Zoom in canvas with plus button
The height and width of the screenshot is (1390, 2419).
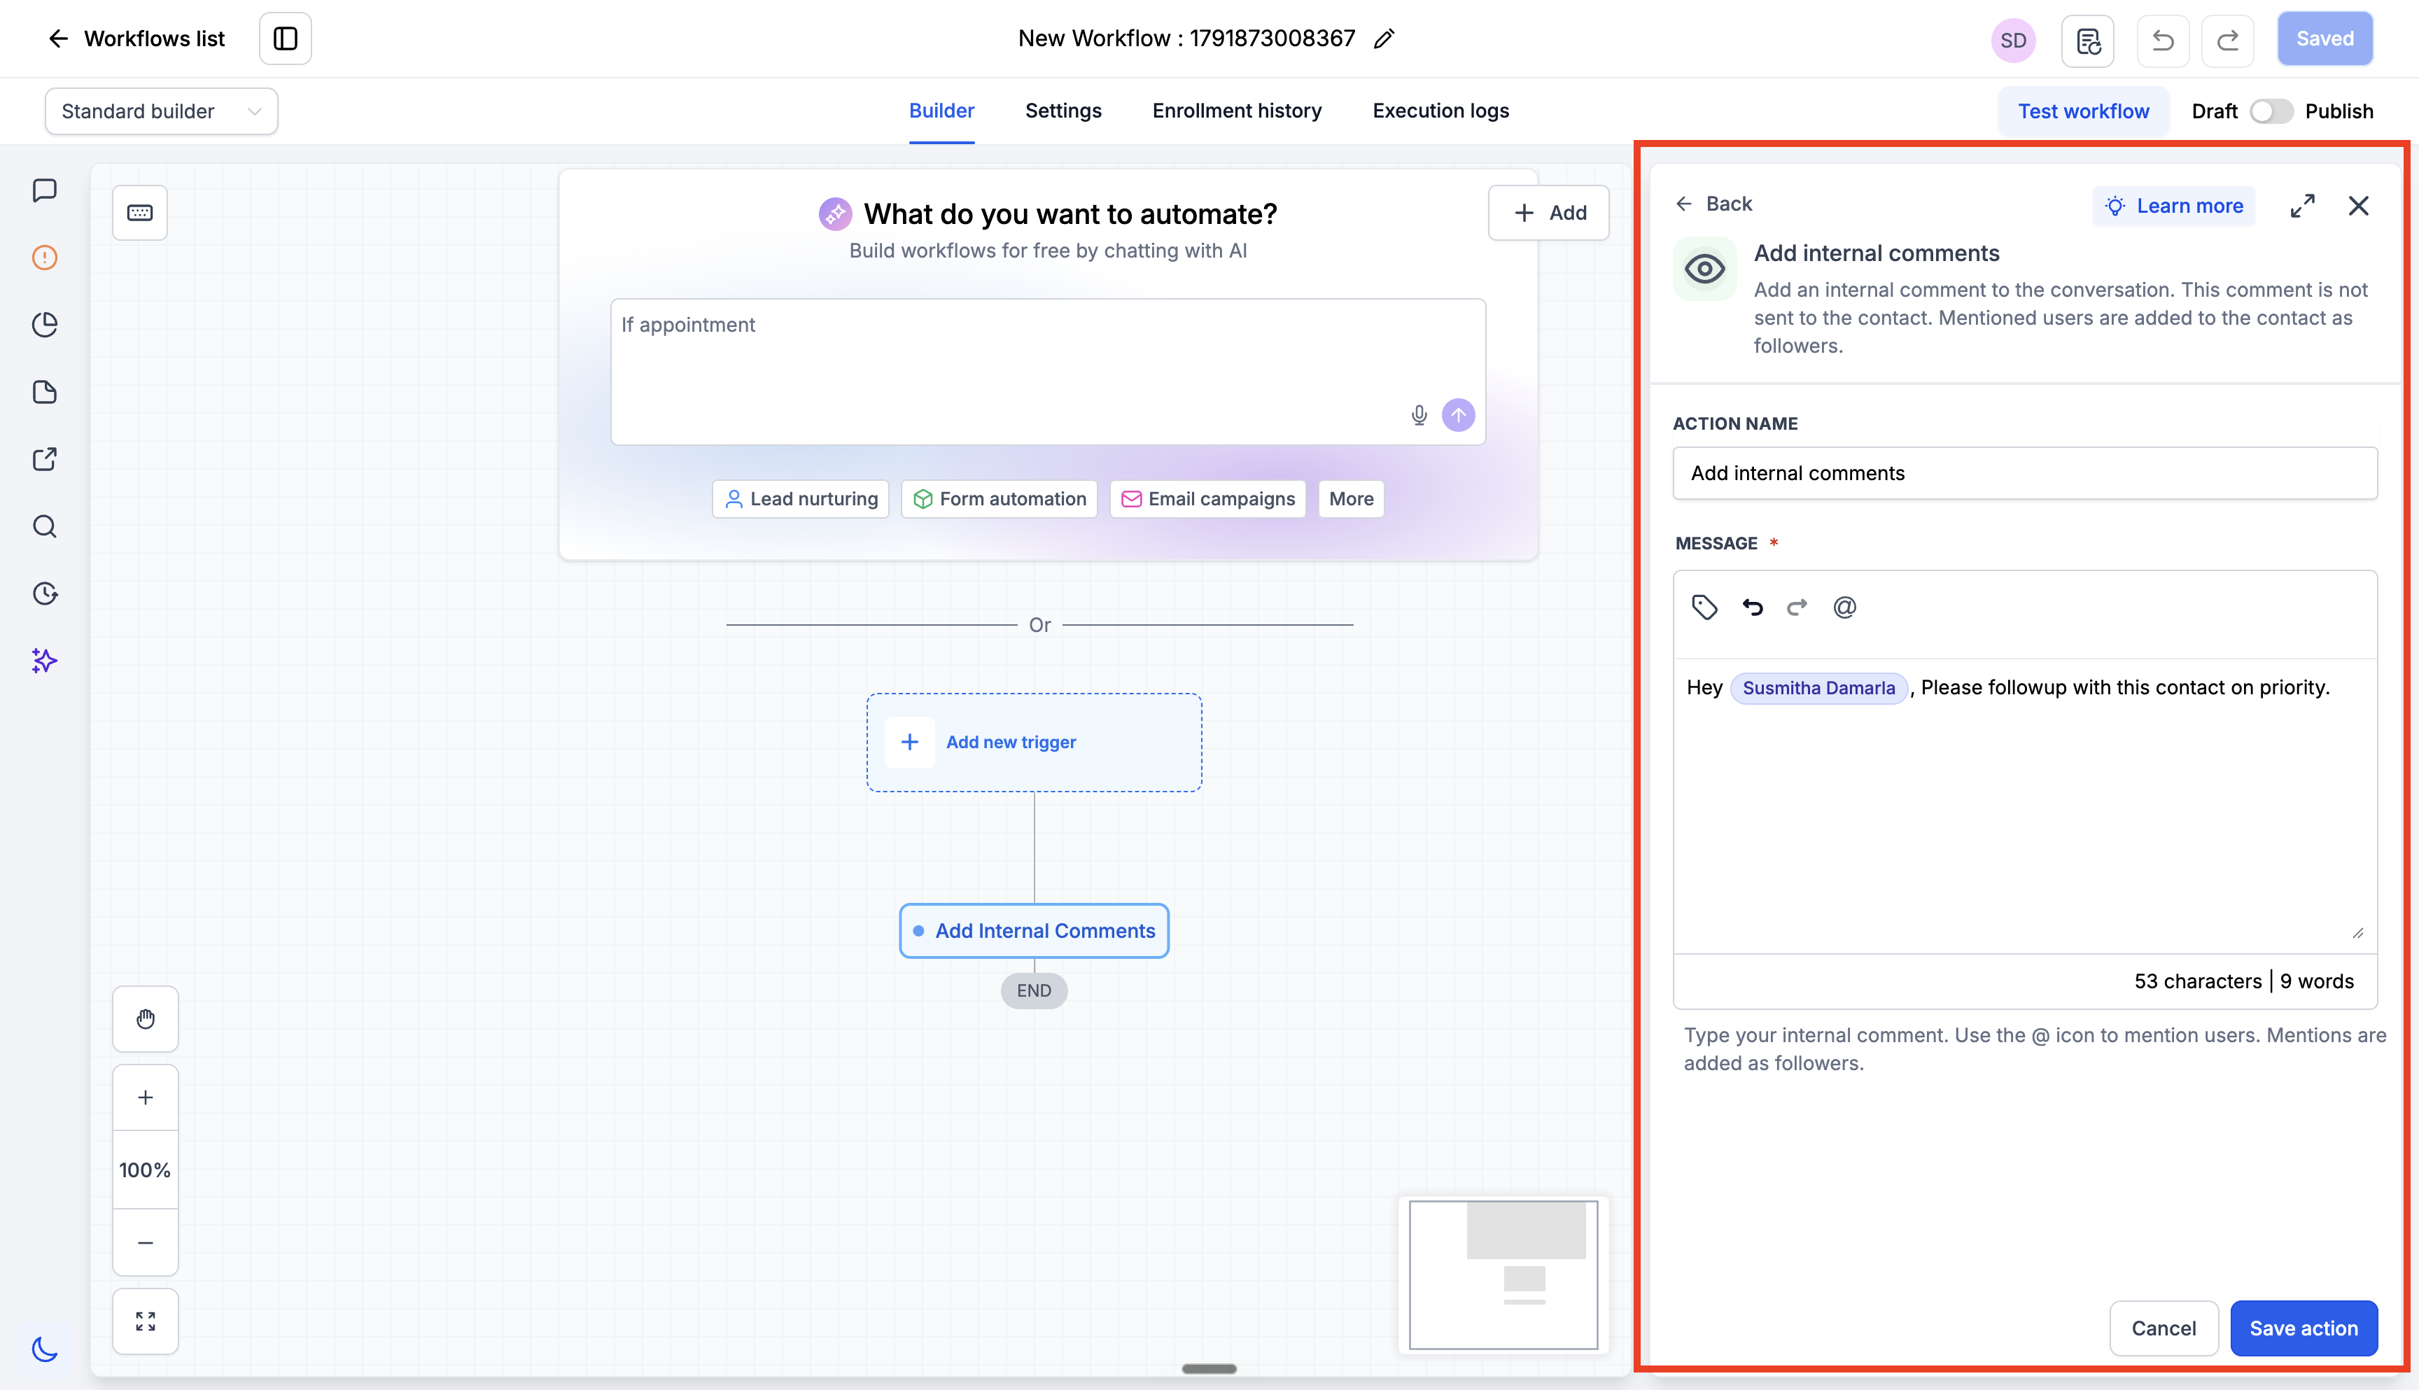145,1098
